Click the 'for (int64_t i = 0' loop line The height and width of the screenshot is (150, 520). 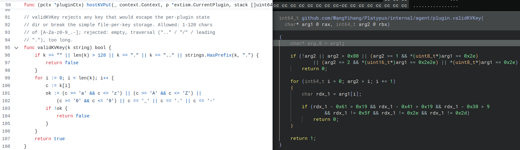tap(343, 81)
